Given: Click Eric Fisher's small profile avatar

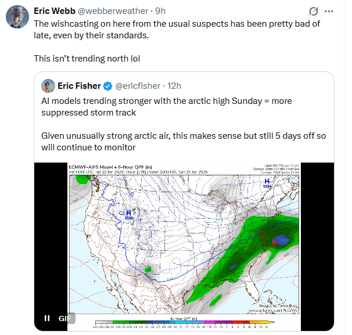Looking at the screenshot, I should (x=48, y=87).
